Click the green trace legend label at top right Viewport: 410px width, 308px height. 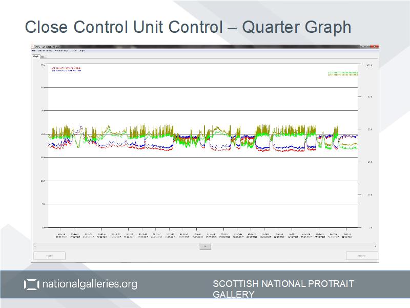342,73
